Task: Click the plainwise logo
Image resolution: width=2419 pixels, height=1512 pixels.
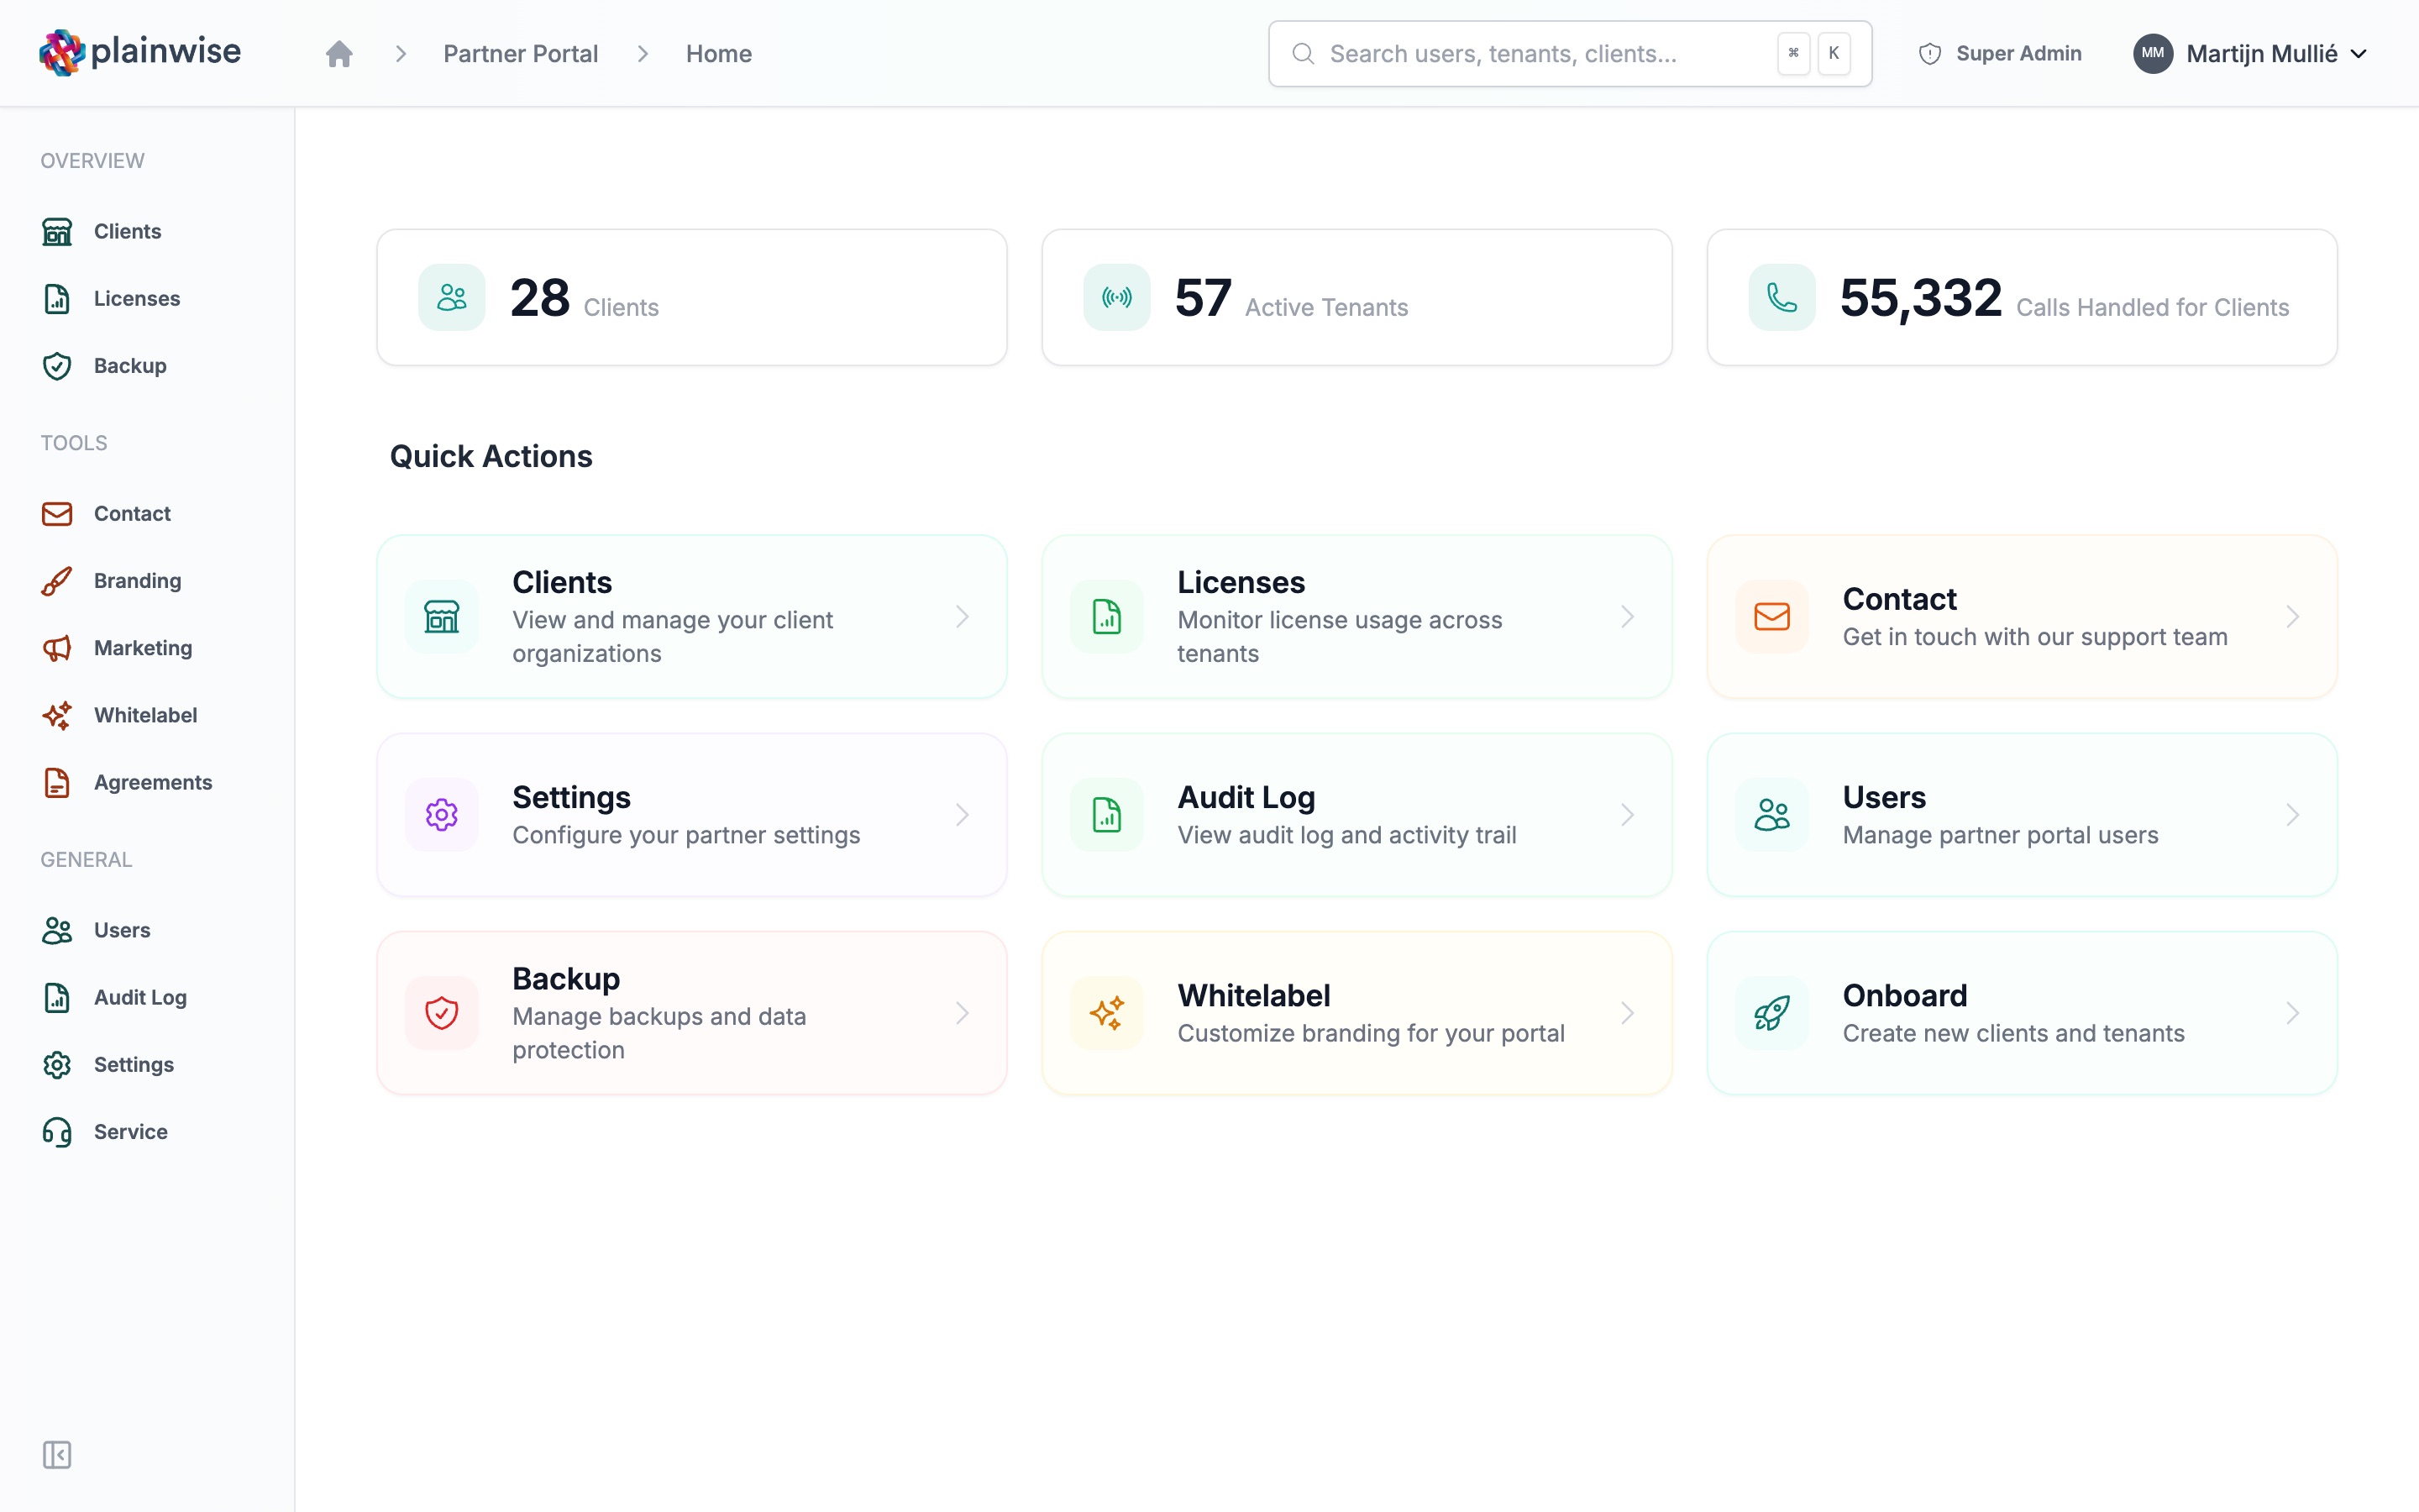Action: click(x=140, y=52)
